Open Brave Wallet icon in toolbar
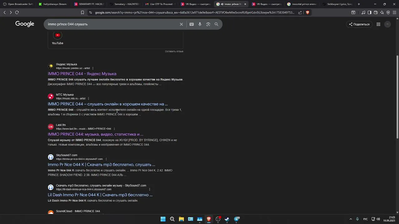The image size is (399, 224). coord(376,12)
